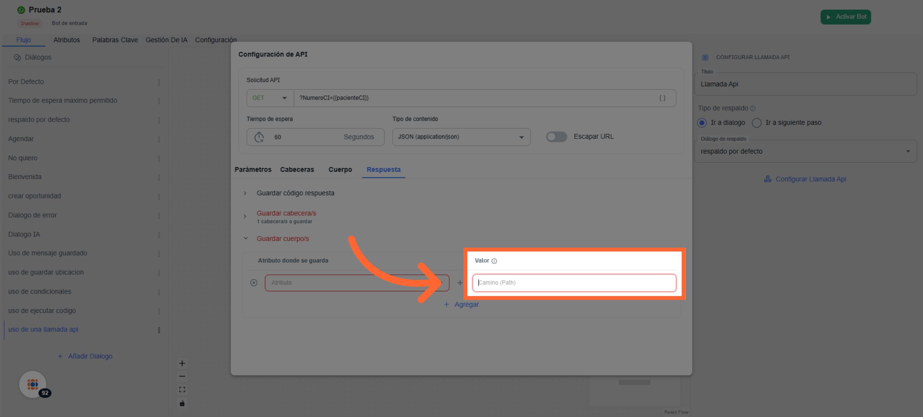Click the remove row X icon
Viewport: 923px width, 417px height.
tap(254, 283)
